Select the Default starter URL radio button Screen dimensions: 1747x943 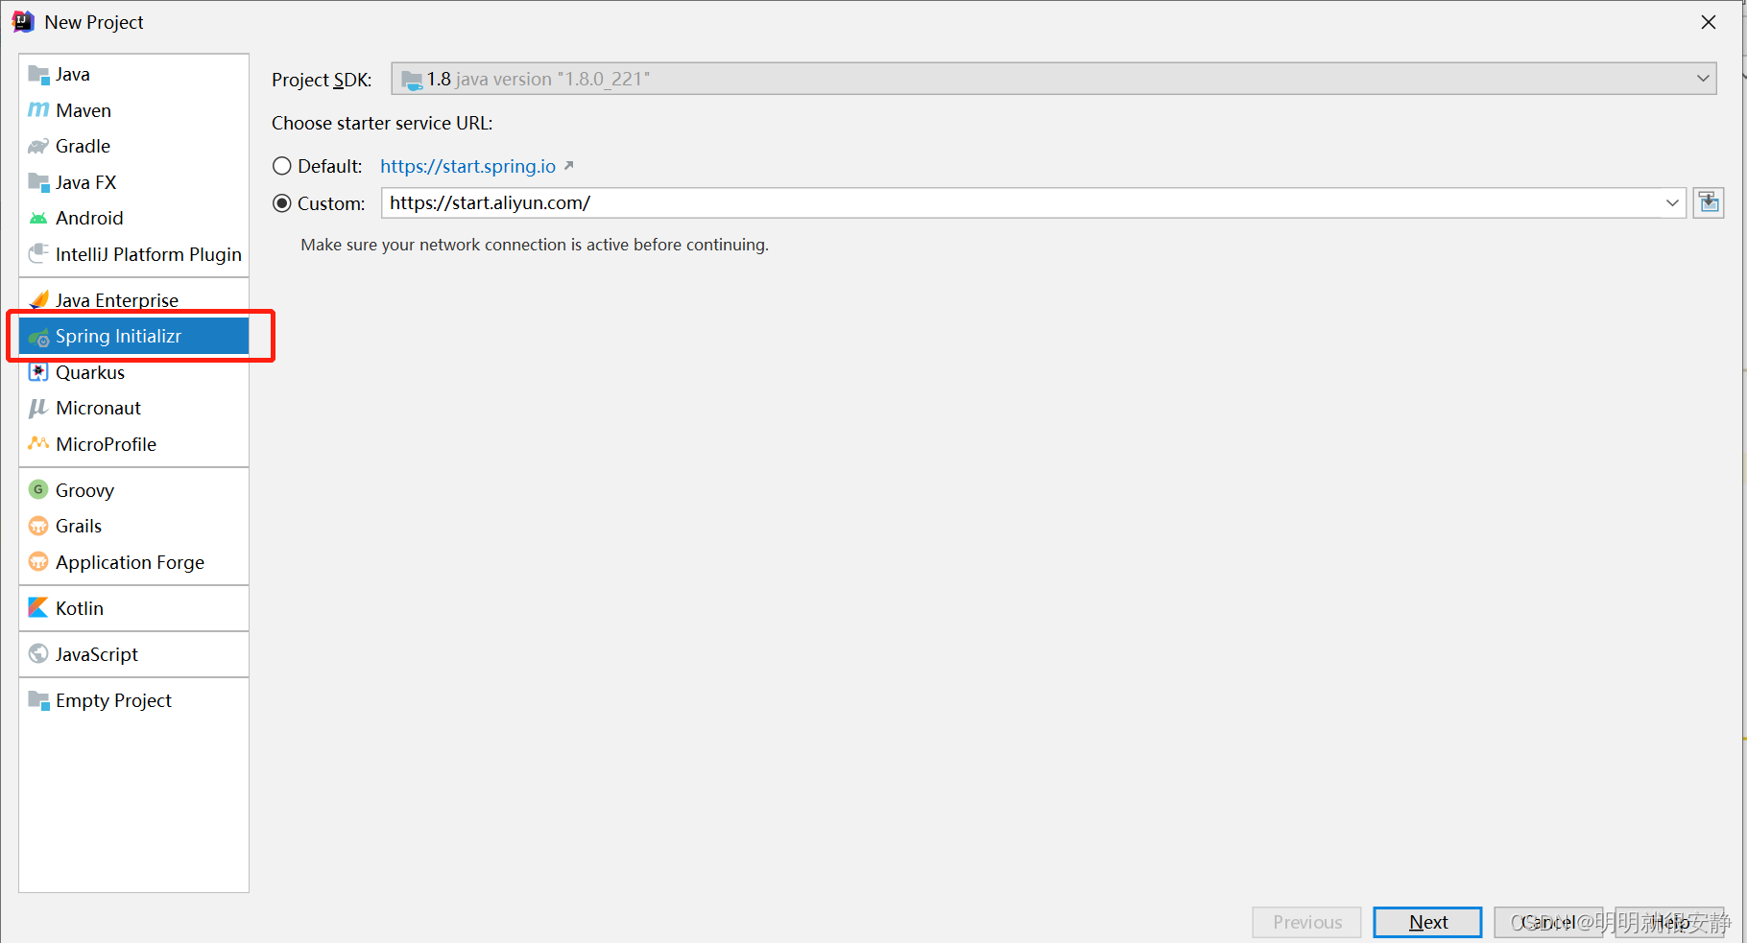(282, 166)
